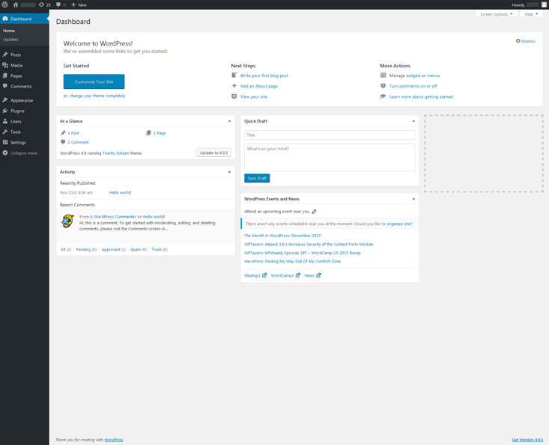Focus the What's on your mind textarea
The image size is (549, 445).
pos(330,157)
